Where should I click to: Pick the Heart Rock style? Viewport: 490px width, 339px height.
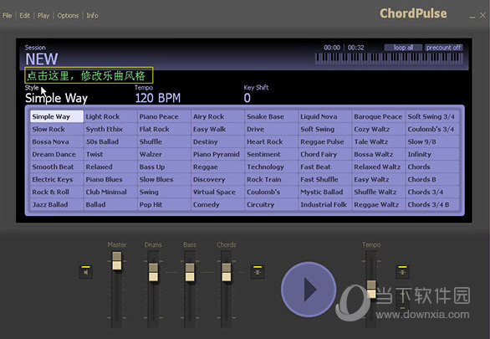tap(272, 141)
